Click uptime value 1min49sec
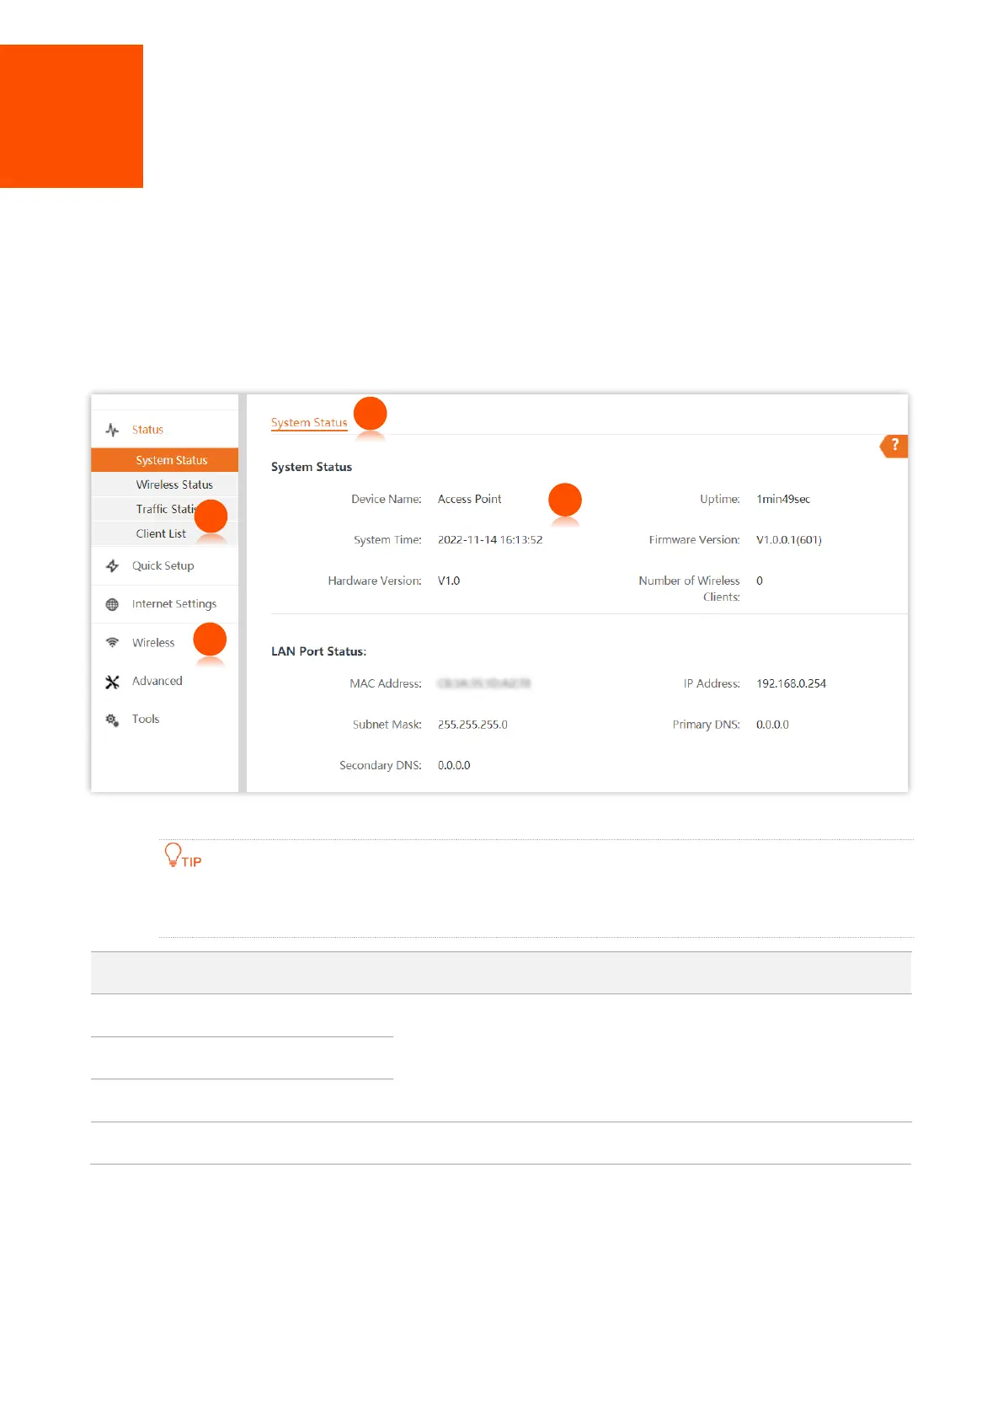 coord(783,499)
